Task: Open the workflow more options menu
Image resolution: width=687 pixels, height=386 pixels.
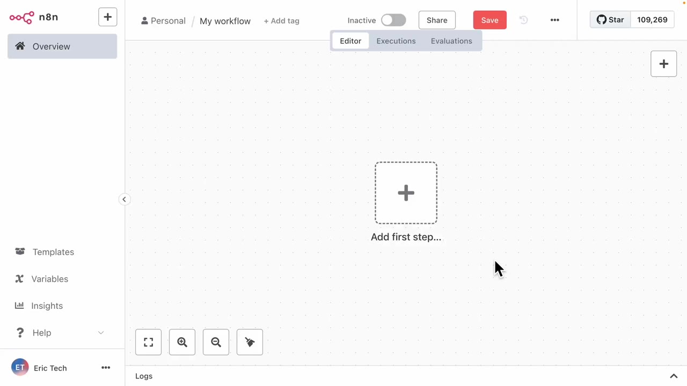Action: tap(555, 20)
